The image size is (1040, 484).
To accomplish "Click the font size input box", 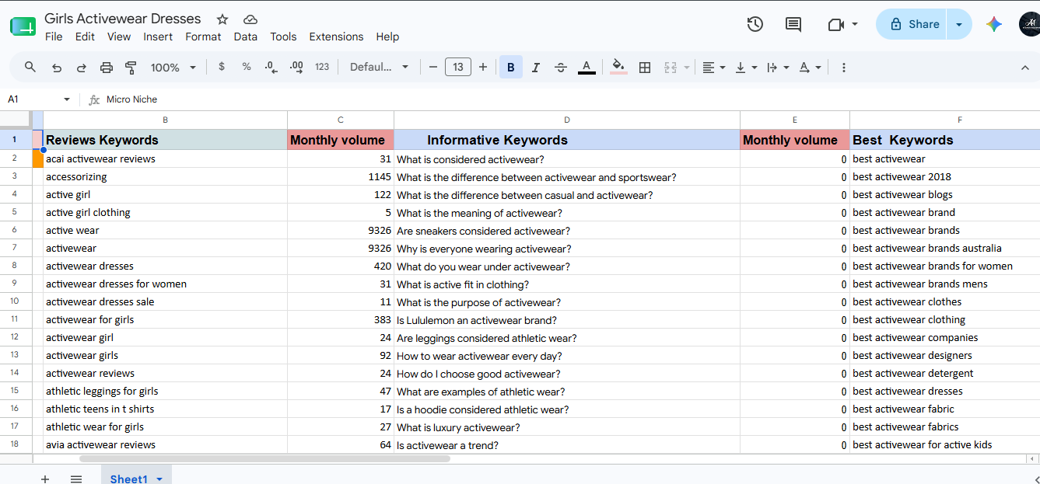I will (x=458, y=68).
